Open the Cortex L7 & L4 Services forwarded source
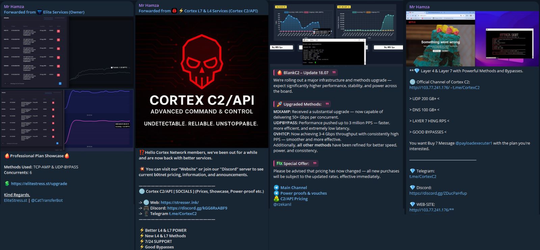The height and width of the screenshot is (250, 540). (x=221, y=11)
